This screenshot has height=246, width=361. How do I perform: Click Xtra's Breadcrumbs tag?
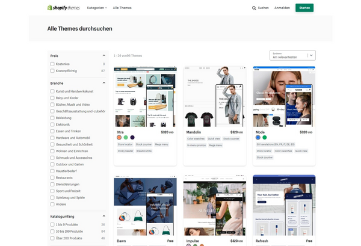144,151
